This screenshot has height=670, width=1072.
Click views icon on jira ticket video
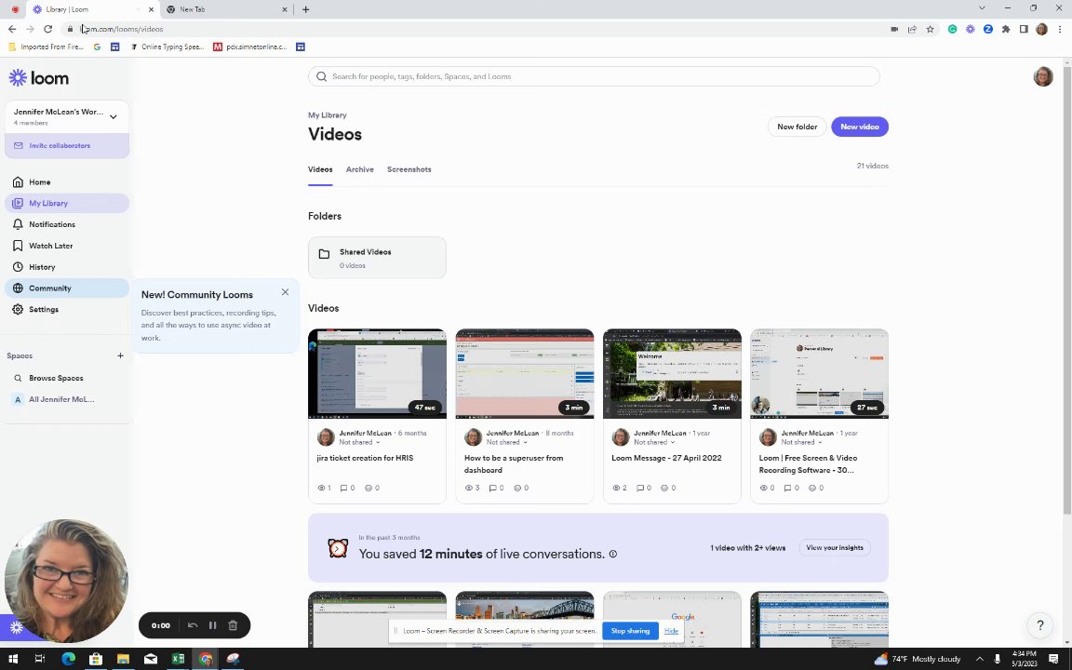tap(321, 489)
